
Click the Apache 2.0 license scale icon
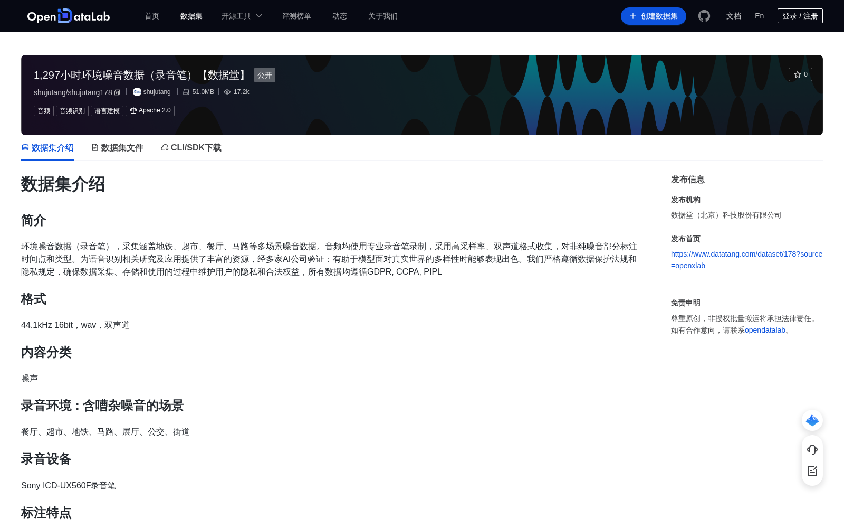[x=133, y=111]
